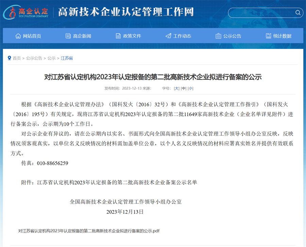Click the publish date 2023-12-13

(x=132, y=88)
